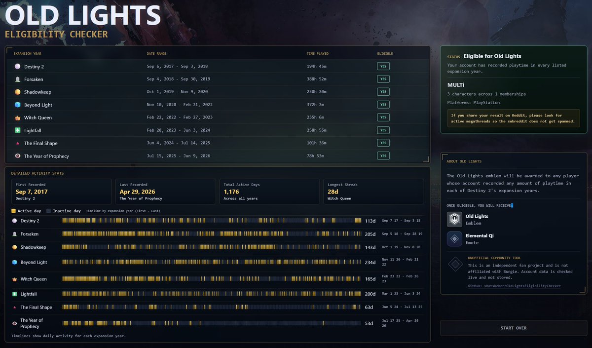Click the Shadowkeep activity timeline bar
This screenshot has height=348, width=592.
click(x=212, y=247)
